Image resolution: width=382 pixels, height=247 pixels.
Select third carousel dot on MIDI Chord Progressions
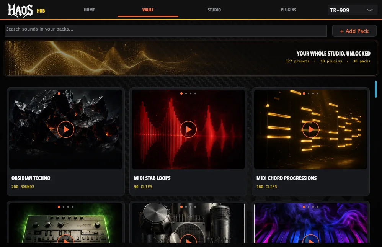point(313,93)
